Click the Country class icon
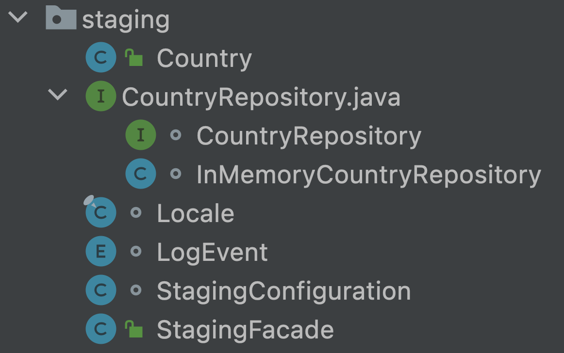564x353 pixels. [x=101, y=57]
